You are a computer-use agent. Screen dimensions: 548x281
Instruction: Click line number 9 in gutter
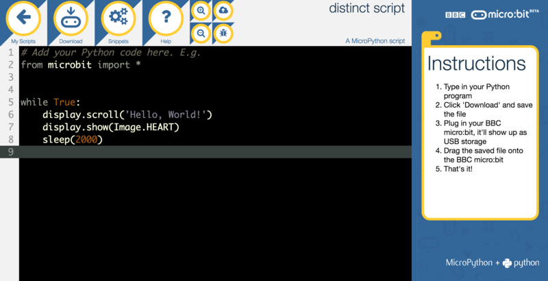pyautogui.click(x=11, y=152)
